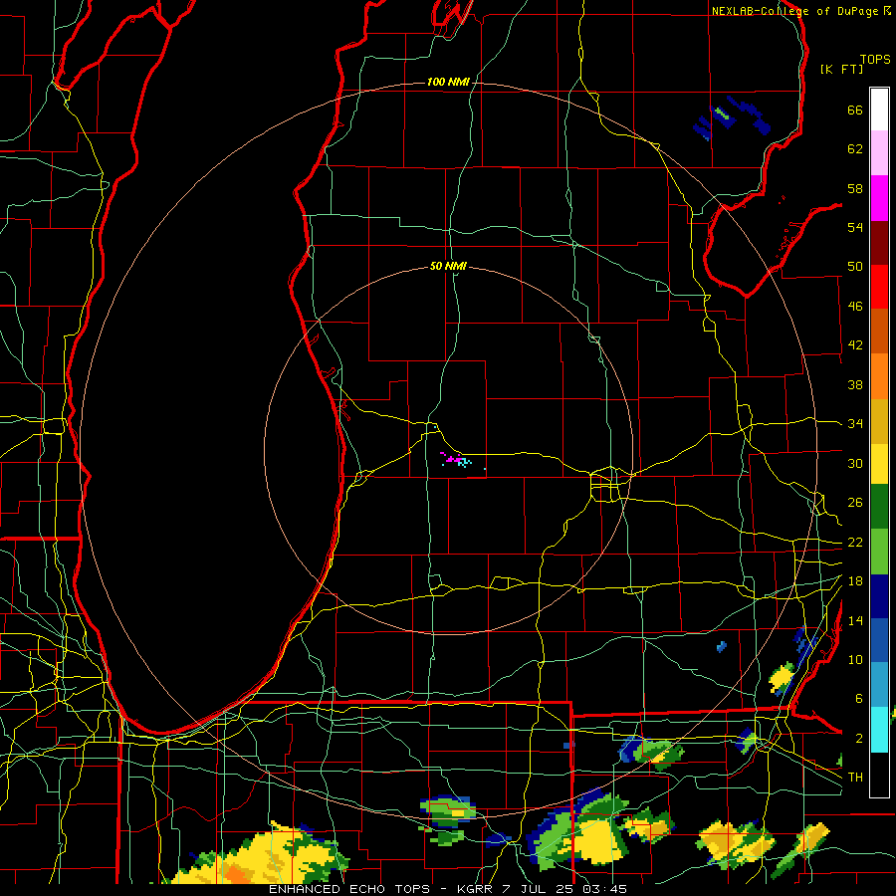This screenshot has width=896, height=896.
Task: Select the bright red 46-50 kft swatch
Action: coord(879,287)
